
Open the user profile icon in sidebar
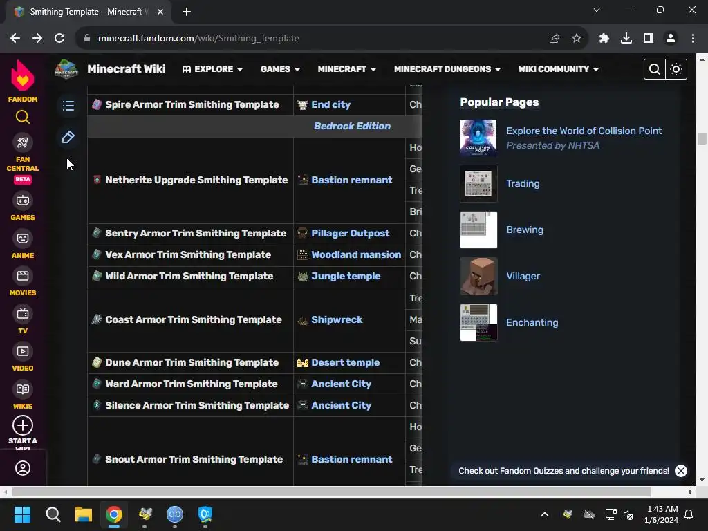click(x=23, y=468)
